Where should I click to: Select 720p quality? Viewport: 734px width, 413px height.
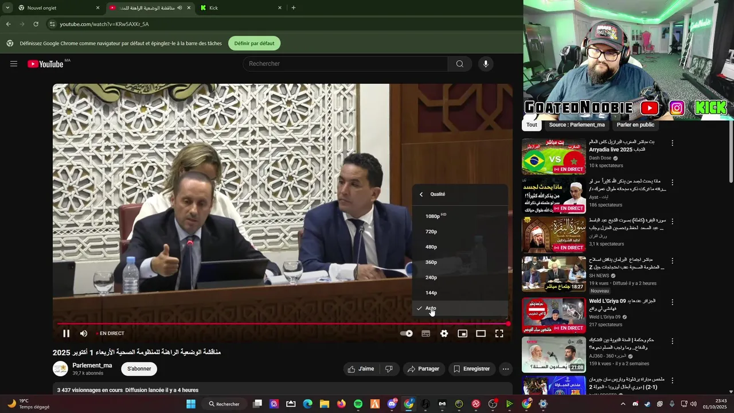(x=460, y=232)
